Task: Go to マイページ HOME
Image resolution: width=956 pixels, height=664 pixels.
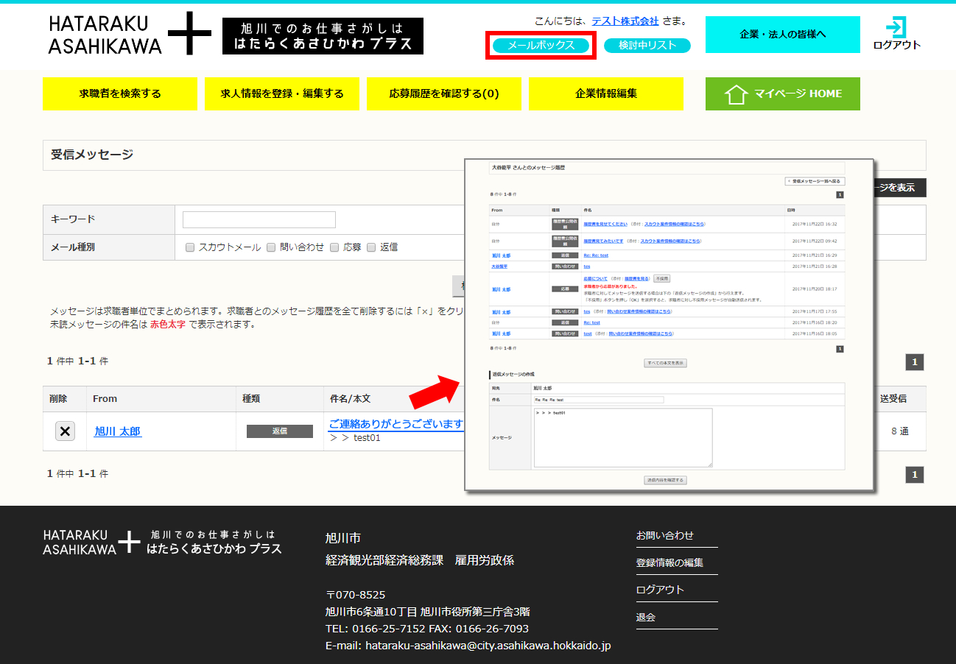Action: [783, 93]
